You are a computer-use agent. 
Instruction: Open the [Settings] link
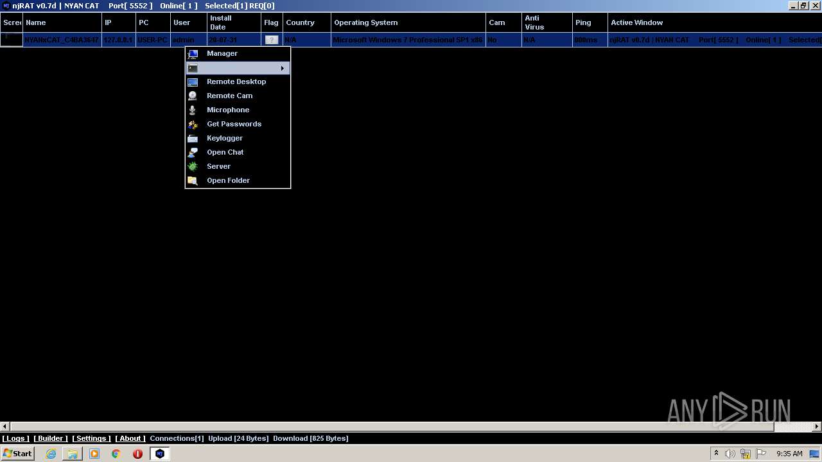[x=91, y=439]
